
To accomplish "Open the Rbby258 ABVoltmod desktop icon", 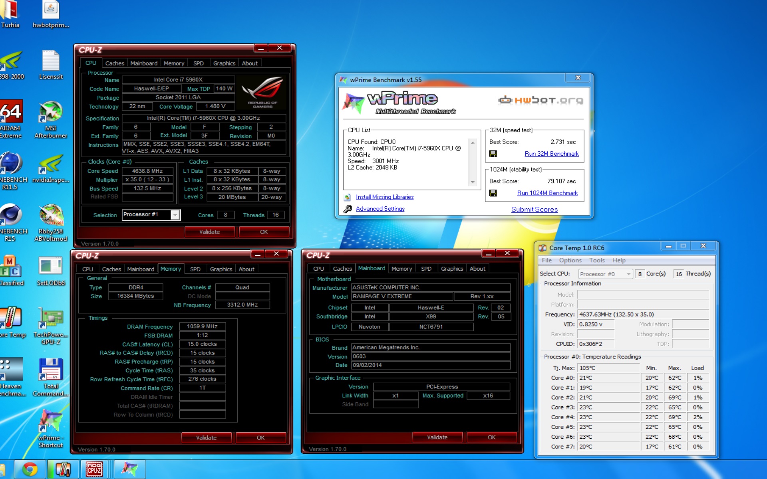I will [51, 222].
